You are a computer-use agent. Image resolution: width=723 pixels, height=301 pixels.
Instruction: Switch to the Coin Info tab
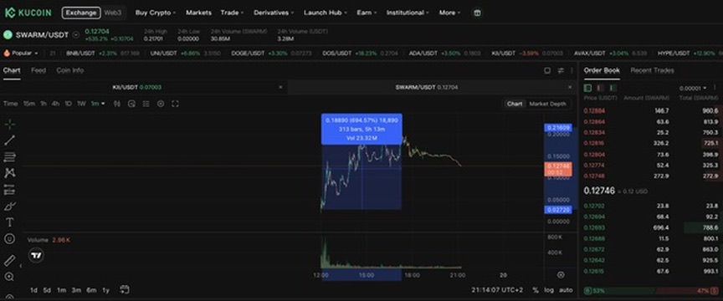(x=70, y=70)
